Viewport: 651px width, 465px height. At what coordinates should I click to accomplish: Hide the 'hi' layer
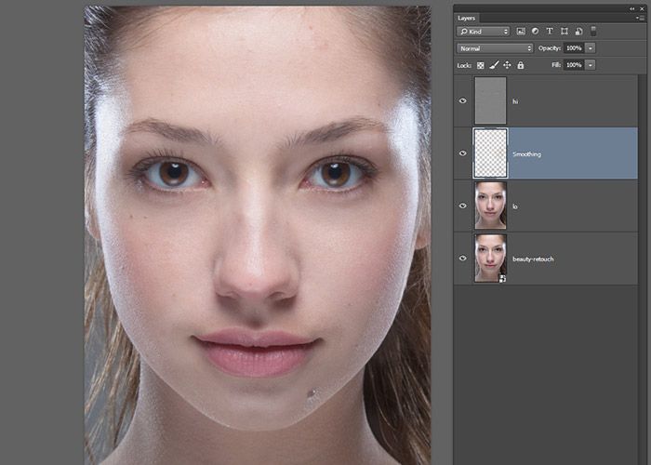[463, 101]
